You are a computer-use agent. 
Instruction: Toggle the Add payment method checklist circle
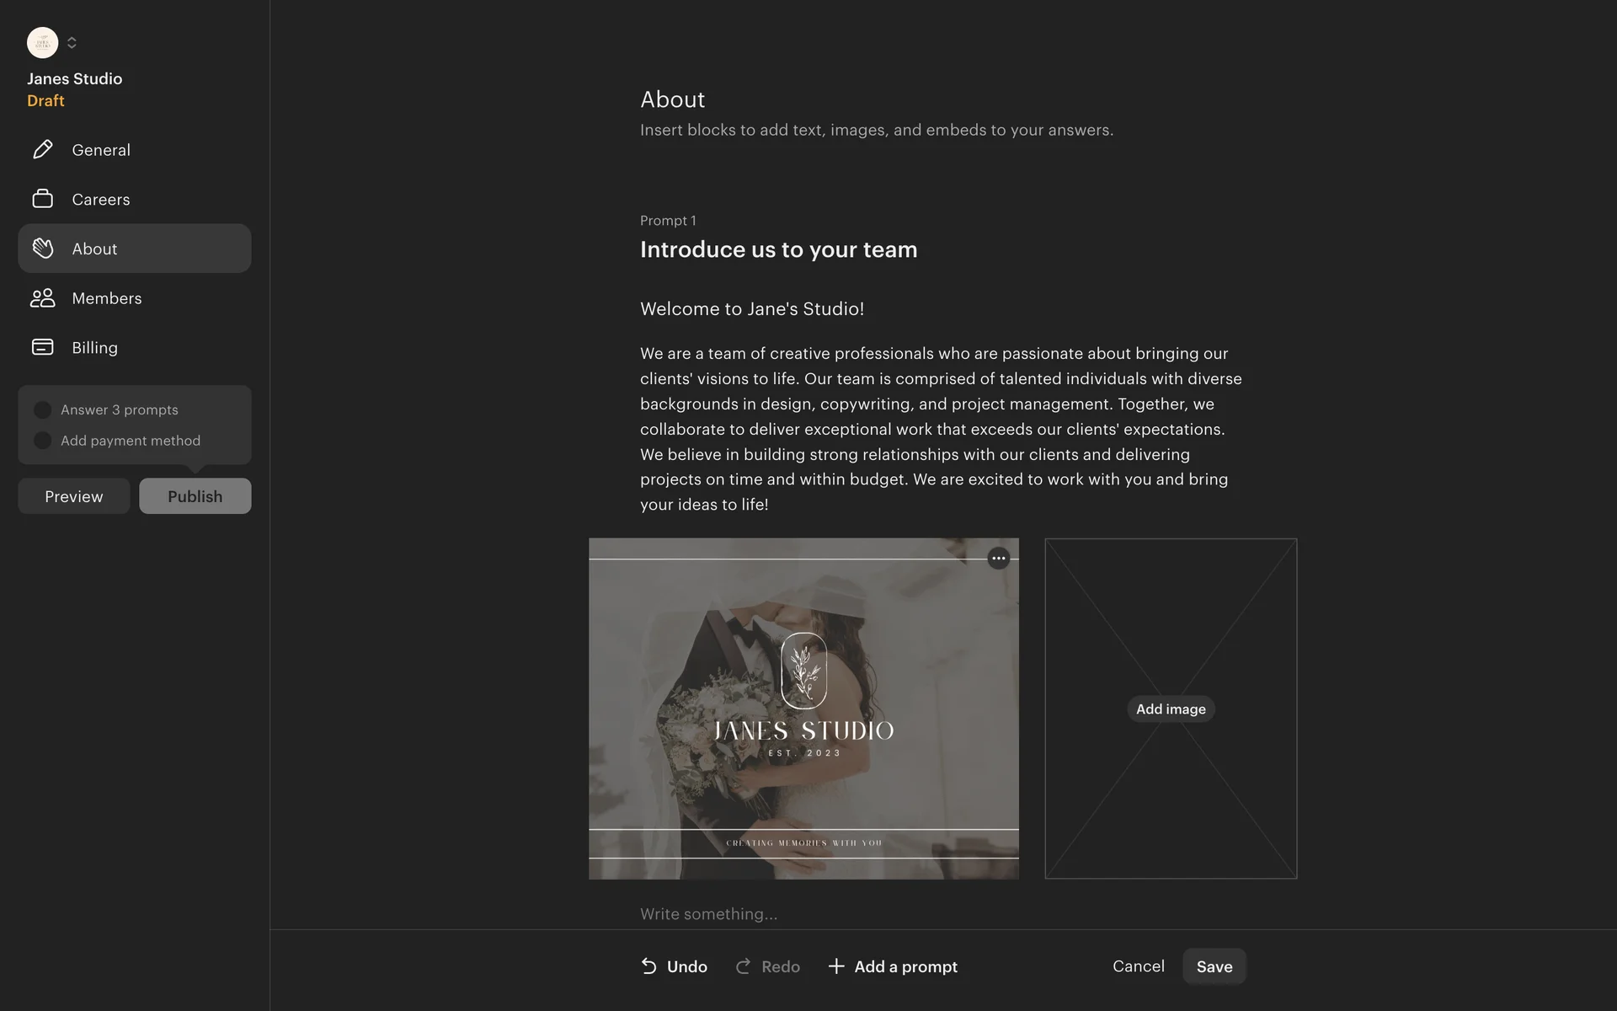[42, 441]
